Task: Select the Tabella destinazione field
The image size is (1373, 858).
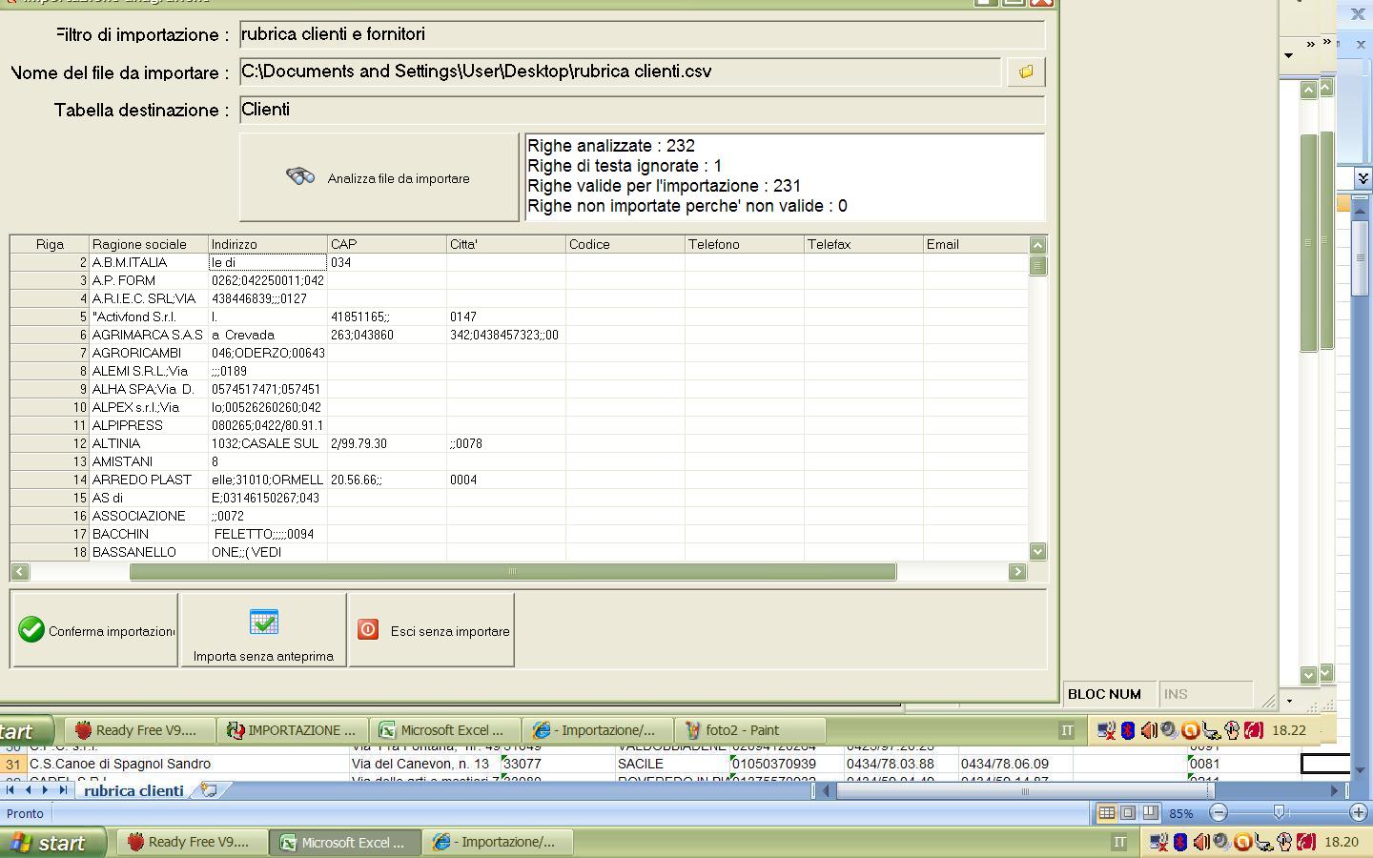Action: [x=642, y=110]
